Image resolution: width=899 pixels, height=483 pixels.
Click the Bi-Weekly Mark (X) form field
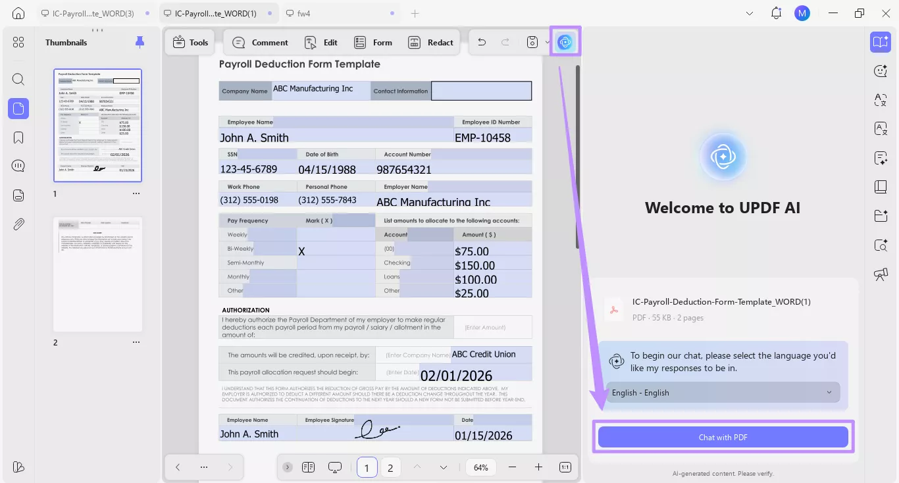[336, 249]
